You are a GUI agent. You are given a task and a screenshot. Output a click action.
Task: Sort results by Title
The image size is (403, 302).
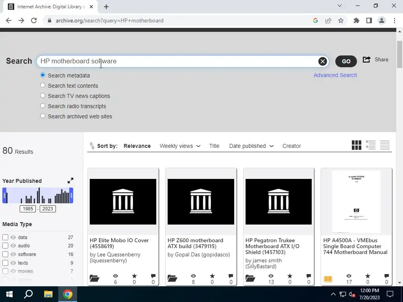tap(214, 146)
